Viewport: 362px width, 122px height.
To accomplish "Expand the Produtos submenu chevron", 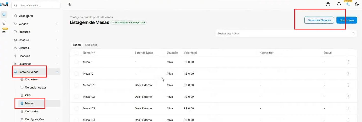I will (x=57, y=32).
